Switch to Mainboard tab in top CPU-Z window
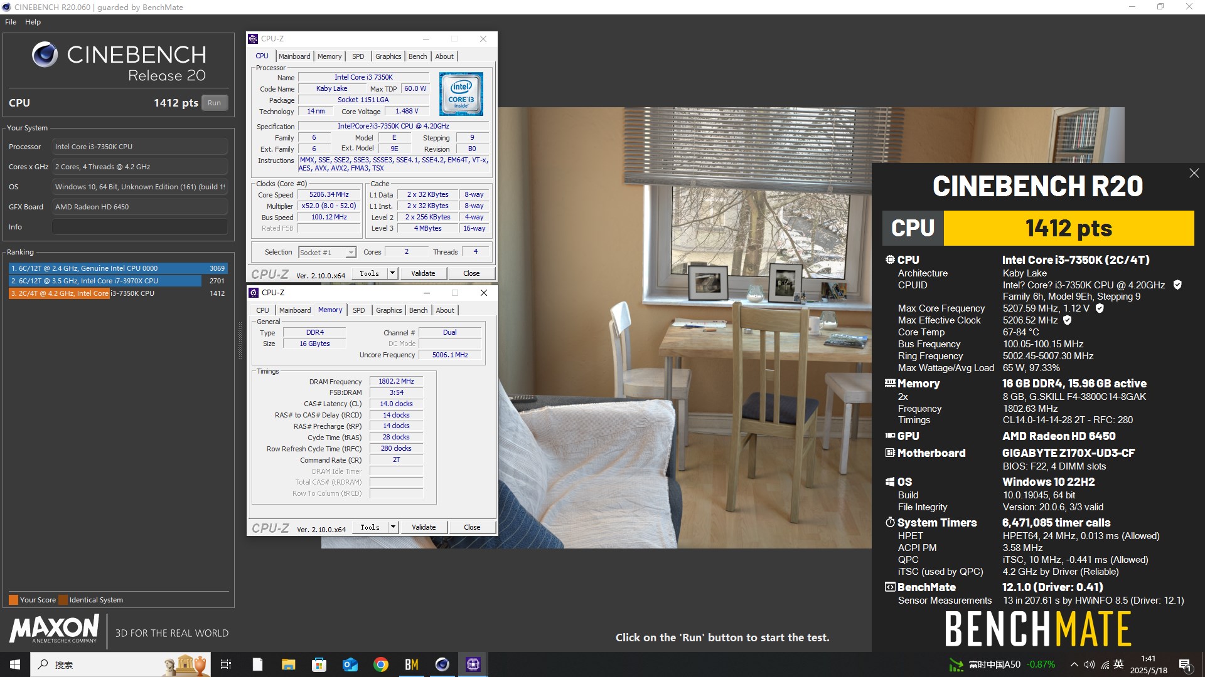 click(x=294, y=56)
